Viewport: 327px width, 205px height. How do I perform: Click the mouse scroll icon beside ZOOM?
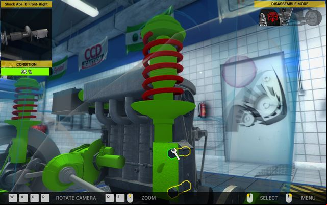click(x=130, y=198)
